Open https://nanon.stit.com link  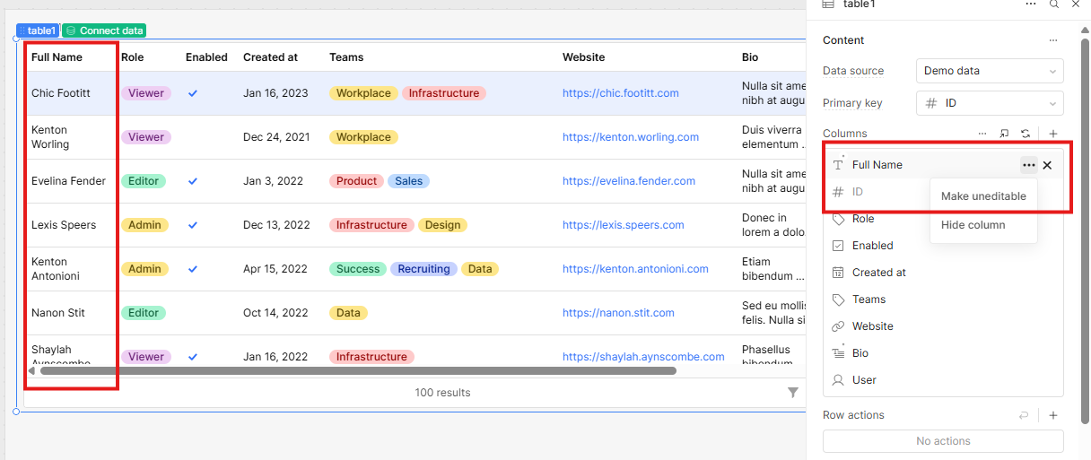coord(618,313)
